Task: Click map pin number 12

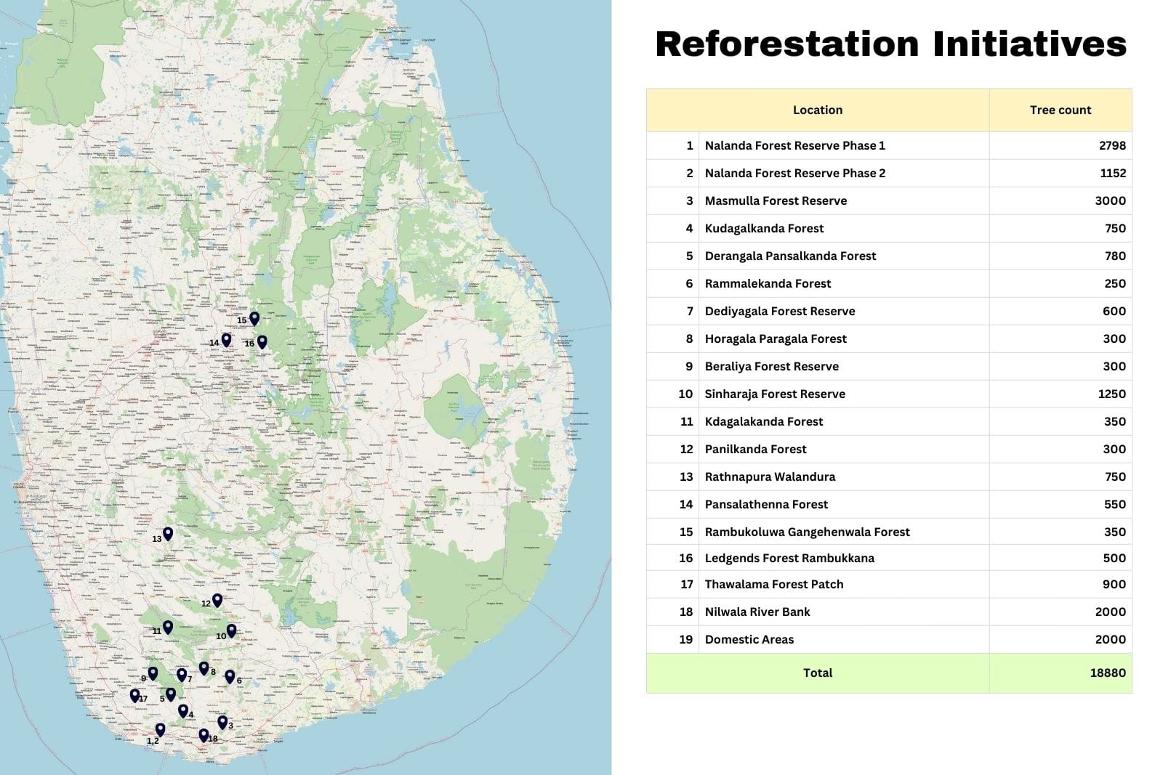Action: pos(217,600)
